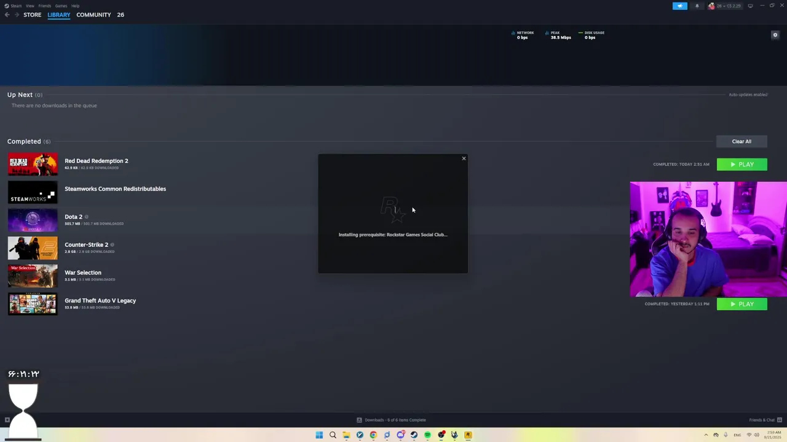Click the PEAK 38.5 Mbps stat
This screenshot has height=442, width=787.
pos(558,35)
